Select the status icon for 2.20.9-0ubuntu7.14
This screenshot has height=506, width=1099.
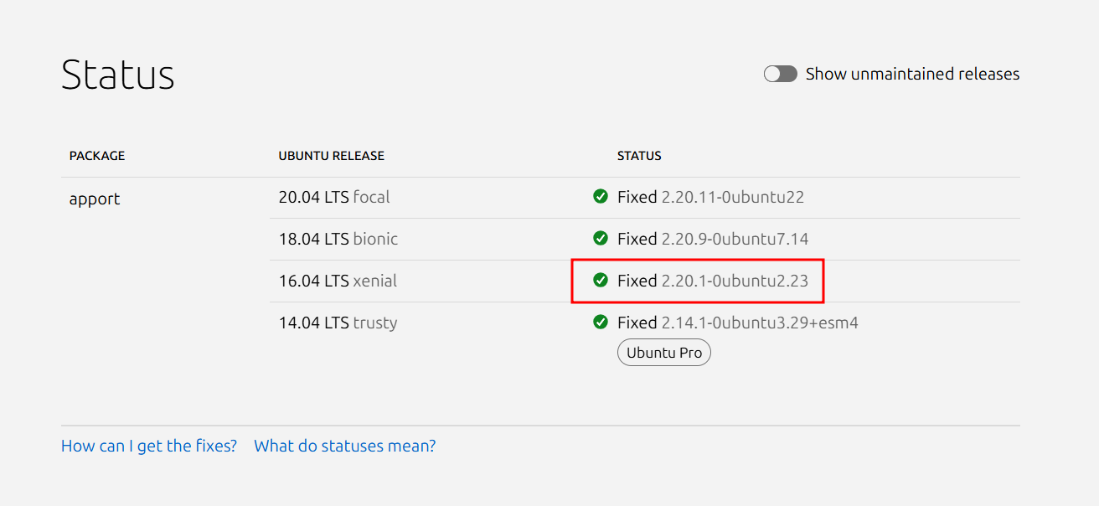coord(601,239)
